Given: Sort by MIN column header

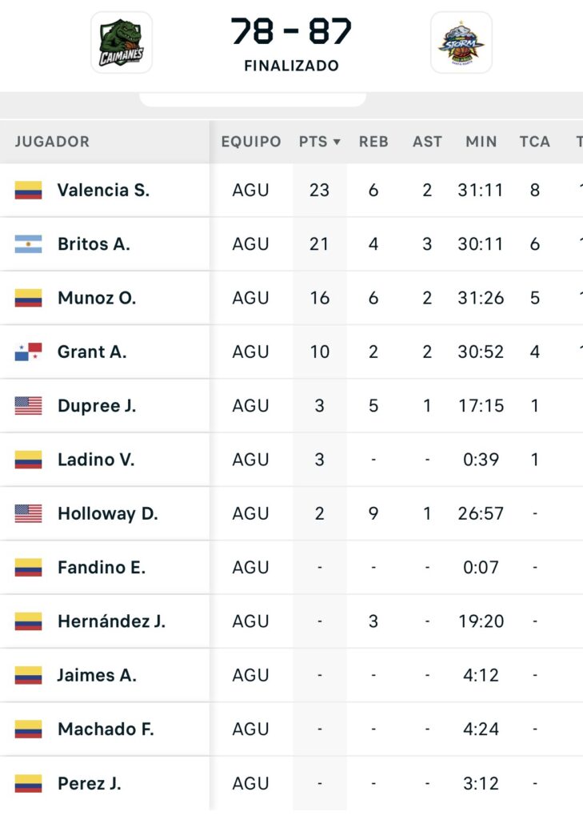Looking at the screenshot, I should [481, 142].
